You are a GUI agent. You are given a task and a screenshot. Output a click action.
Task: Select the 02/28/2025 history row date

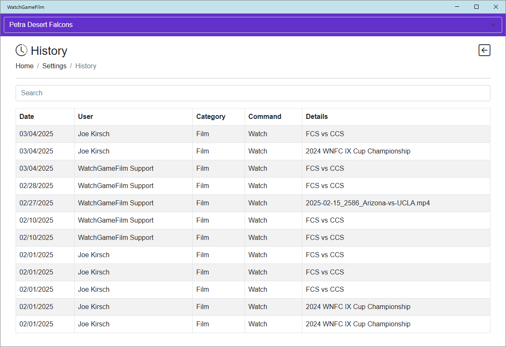(x=36, y=186)
